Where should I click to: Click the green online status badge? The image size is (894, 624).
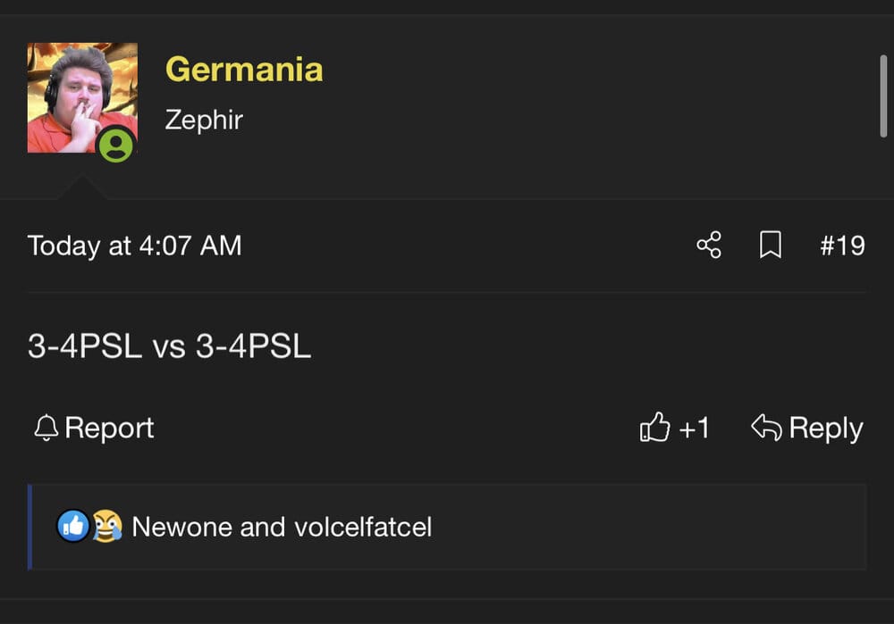pyautogui.click(x=115, y=146)
